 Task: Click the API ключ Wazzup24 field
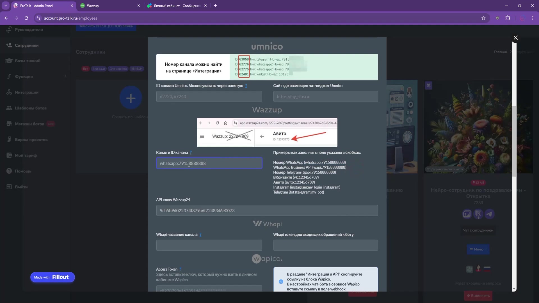pyautogui.click(x=267, y=211)
